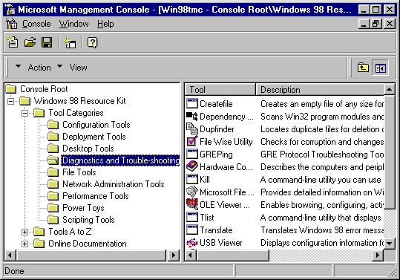Click the Microsoft File ... tool icon
This screenshot has width=400, height=280.
click(x=192, y=192)
